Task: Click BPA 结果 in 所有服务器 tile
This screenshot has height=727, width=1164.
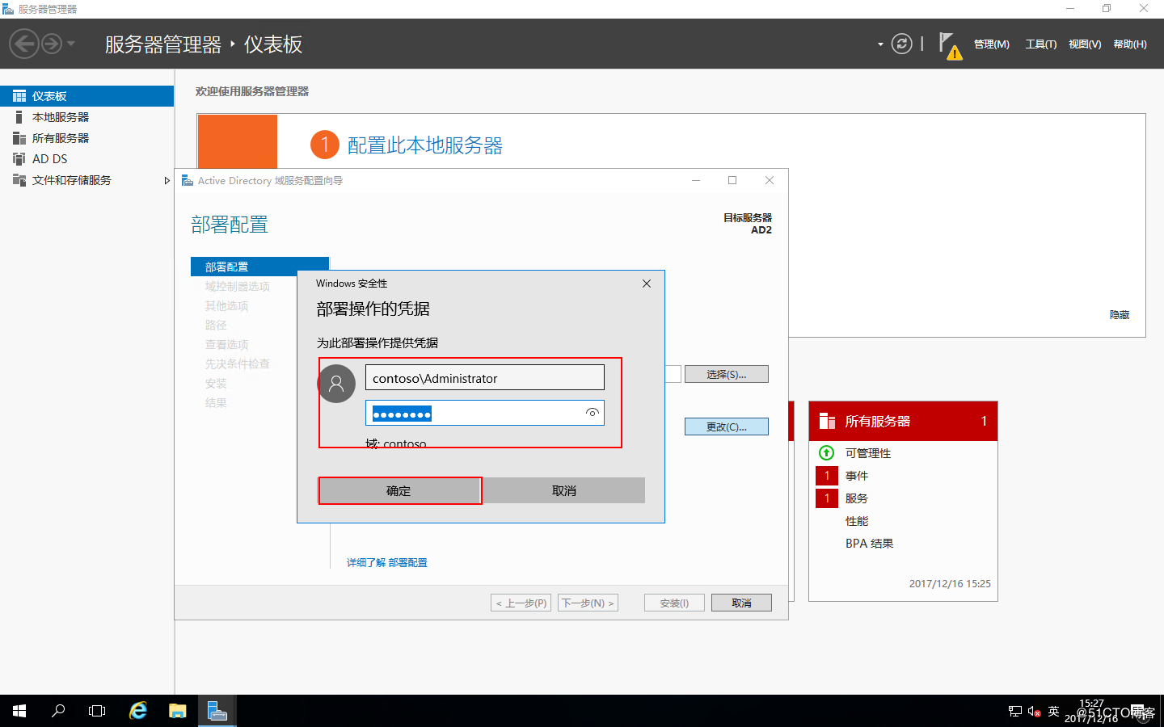Action: click(870, 544)
